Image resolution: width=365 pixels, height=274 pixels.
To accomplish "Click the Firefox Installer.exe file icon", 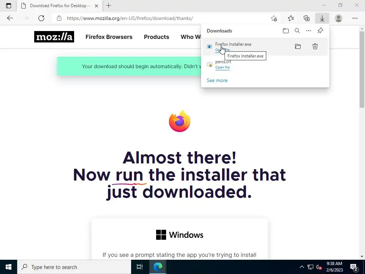I will coord(210,47).
